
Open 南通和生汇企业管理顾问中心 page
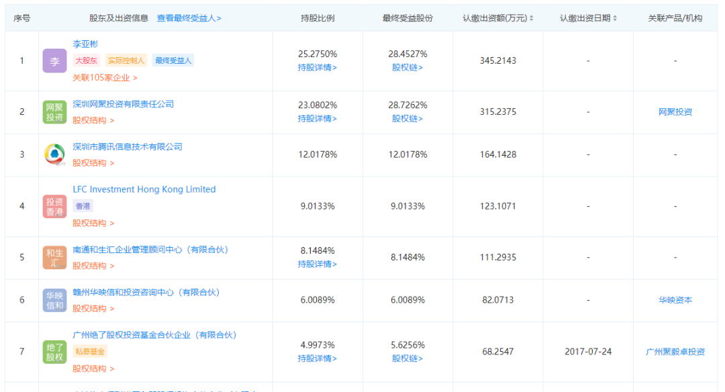tap(151, 250)
